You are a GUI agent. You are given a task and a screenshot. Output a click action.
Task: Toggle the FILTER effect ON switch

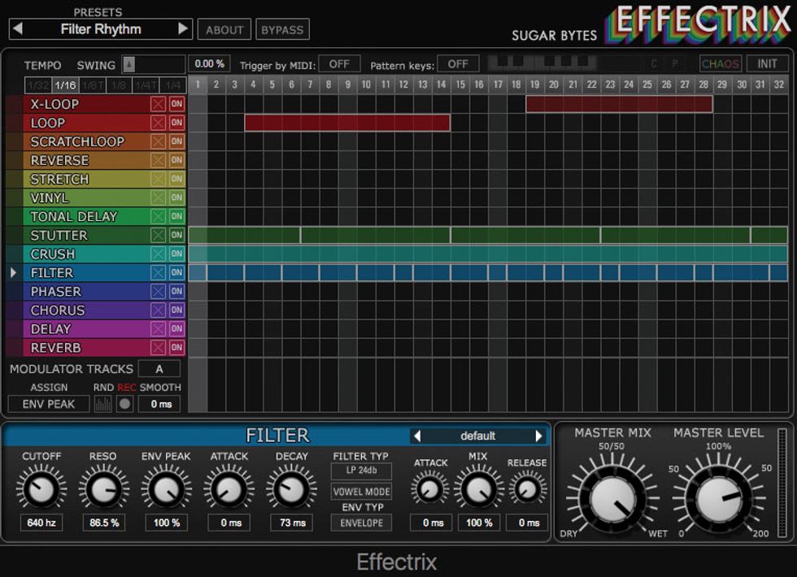click(x=177, y=273)
